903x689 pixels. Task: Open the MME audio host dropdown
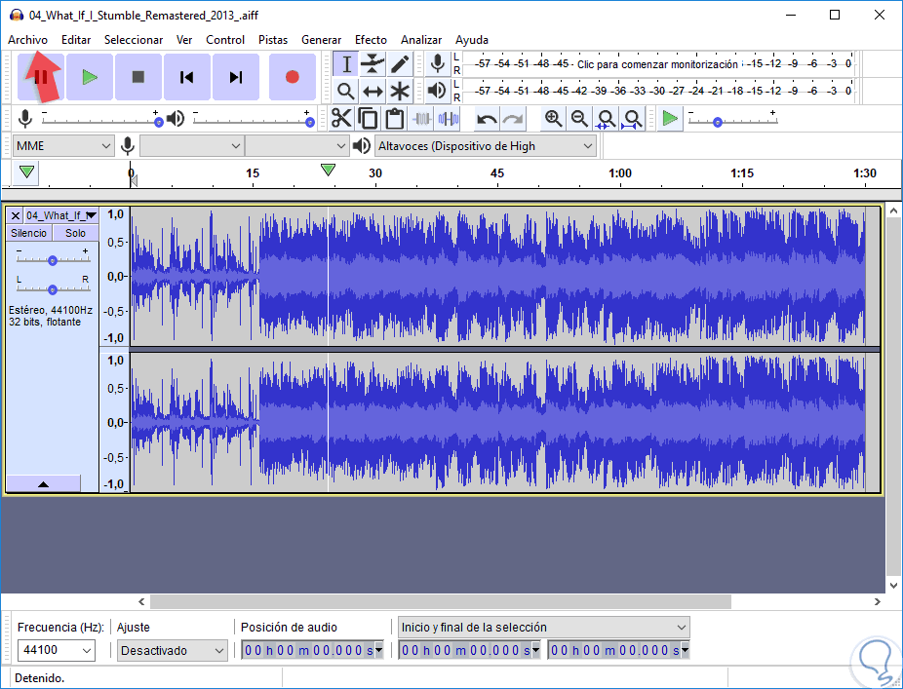pyautogui.click(x=63, y=146)
